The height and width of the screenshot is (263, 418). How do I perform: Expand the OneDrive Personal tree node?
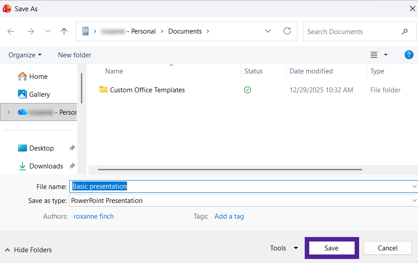tap(8, 112)
